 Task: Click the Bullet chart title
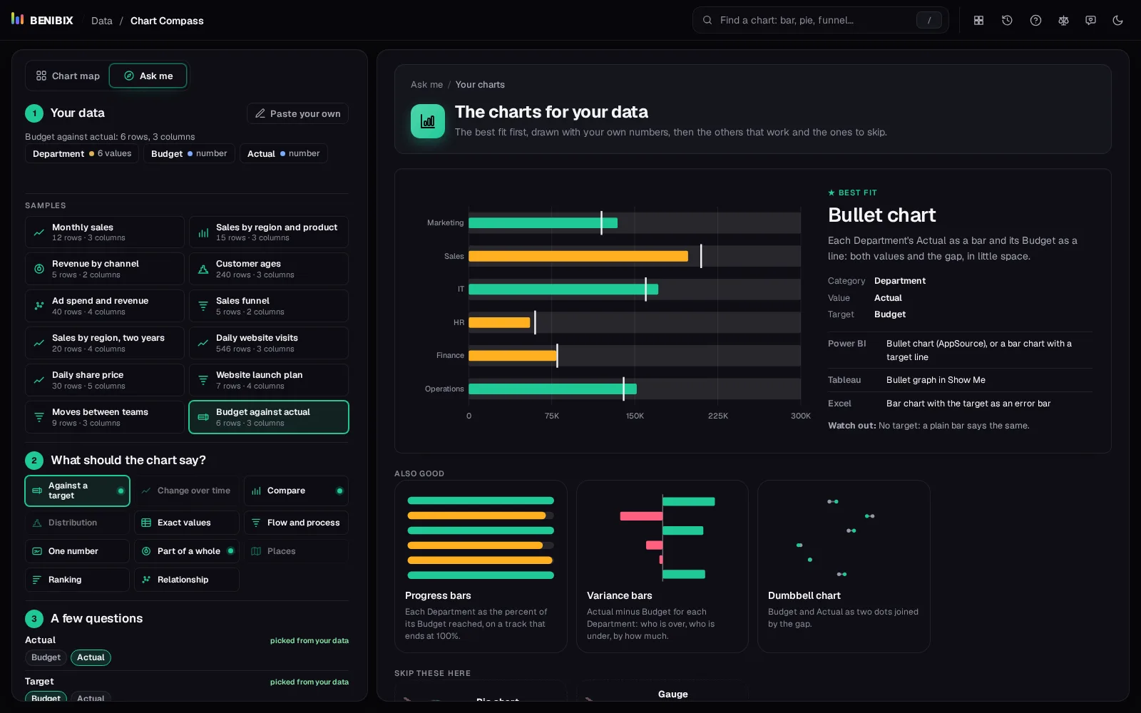881,215
